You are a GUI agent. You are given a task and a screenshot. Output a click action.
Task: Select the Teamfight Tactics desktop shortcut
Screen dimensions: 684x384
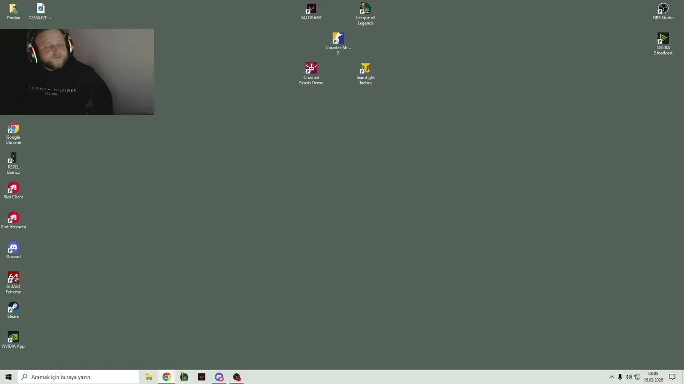365,74
